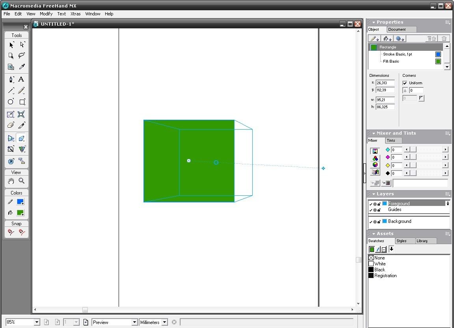Select the Rectangle tool
Image resolution: width=454 pixels, height=328 pixels.
click(x=22, y=102)
